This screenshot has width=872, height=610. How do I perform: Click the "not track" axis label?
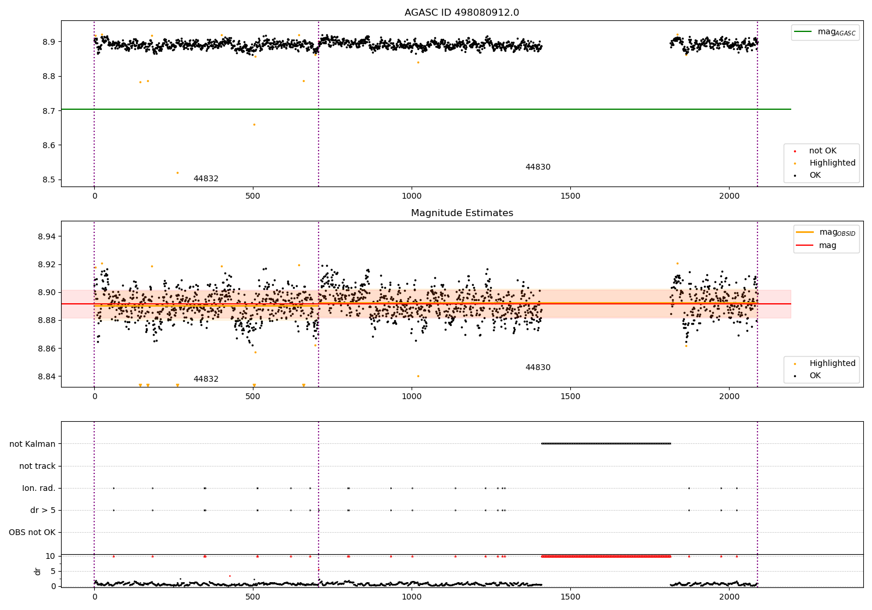(x=37, y=466)
